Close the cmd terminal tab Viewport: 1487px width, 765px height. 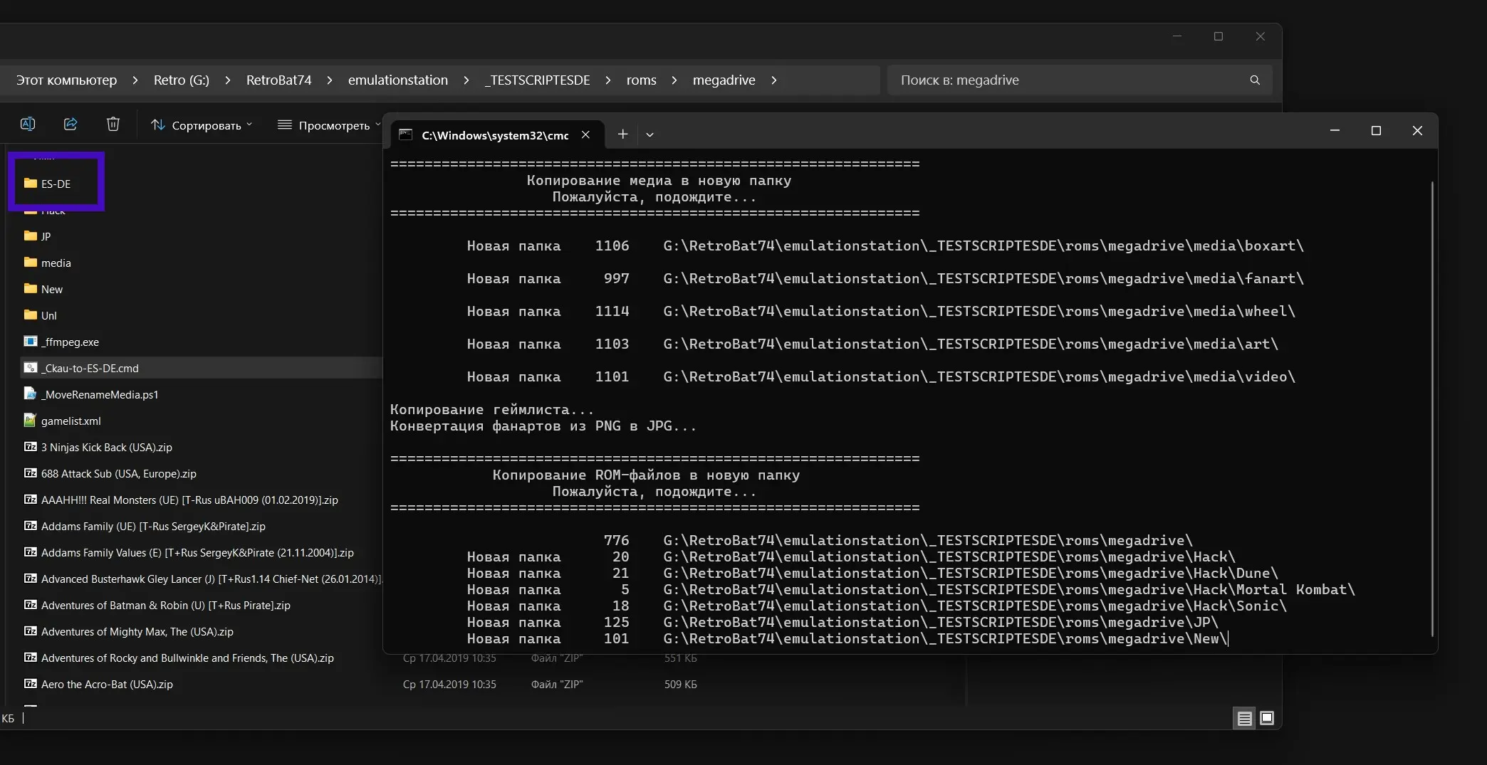tap(585, 135)
